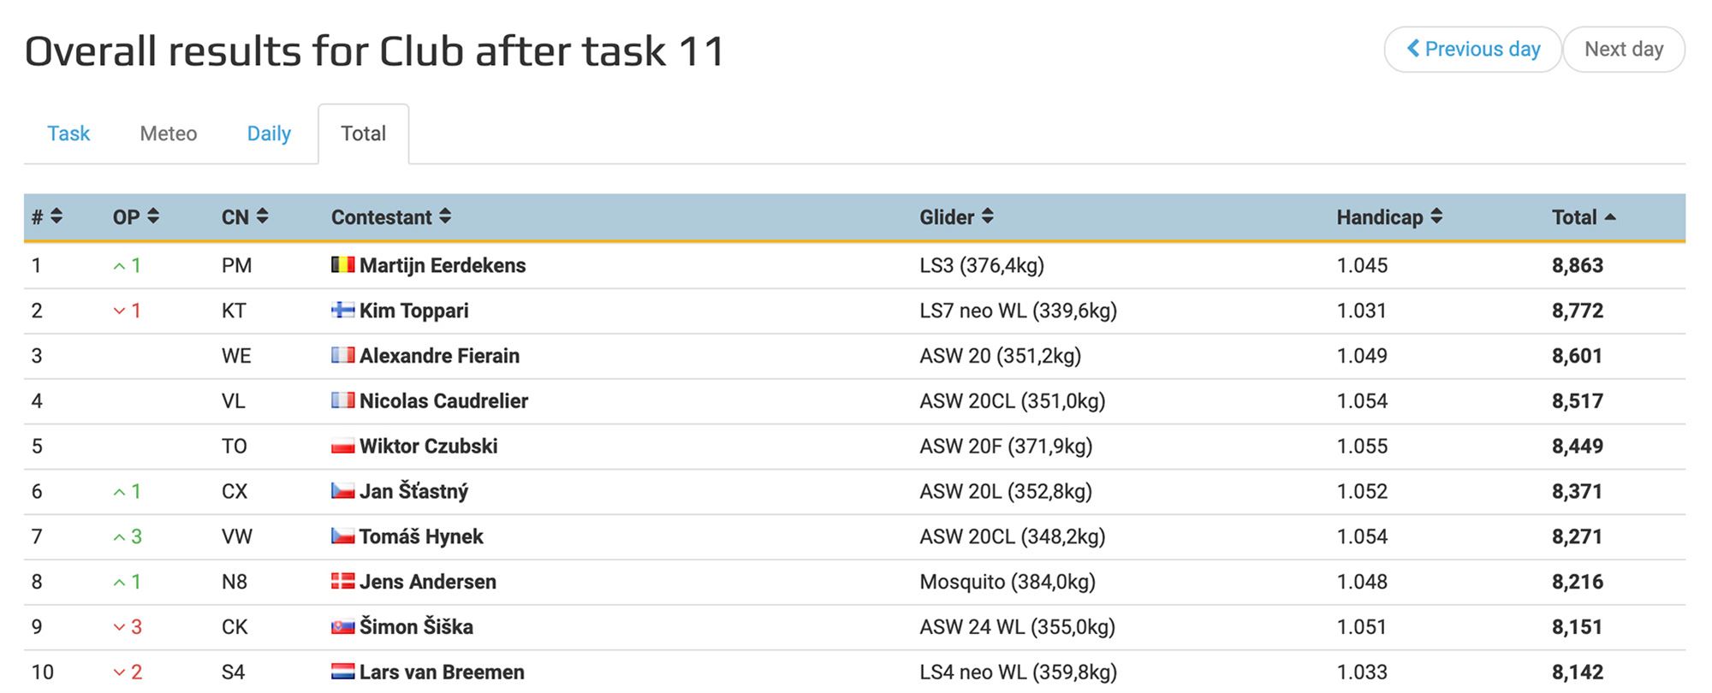The image size is (1712, 693).
Task: Sort results by the OP column
Action: tap(136, 217)
